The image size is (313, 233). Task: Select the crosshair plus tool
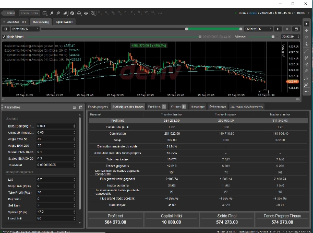click(306, 31)
